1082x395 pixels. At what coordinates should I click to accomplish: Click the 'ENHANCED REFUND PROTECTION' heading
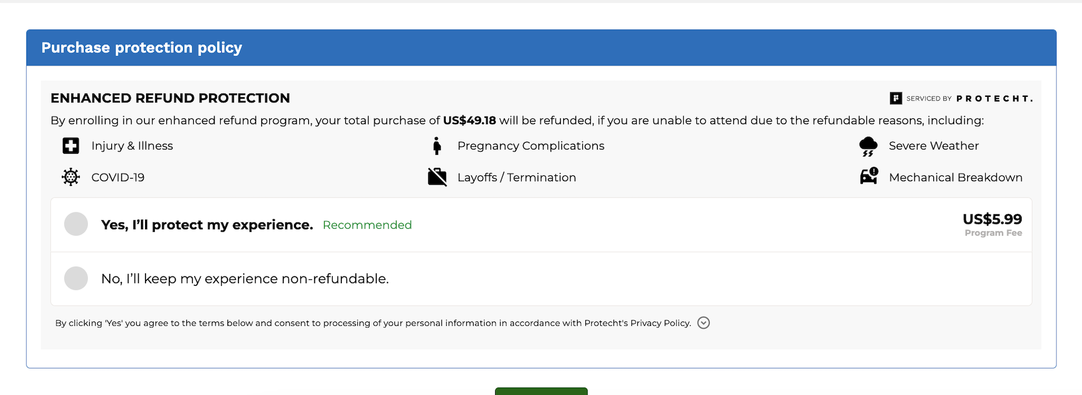click(x=170, y=98)
